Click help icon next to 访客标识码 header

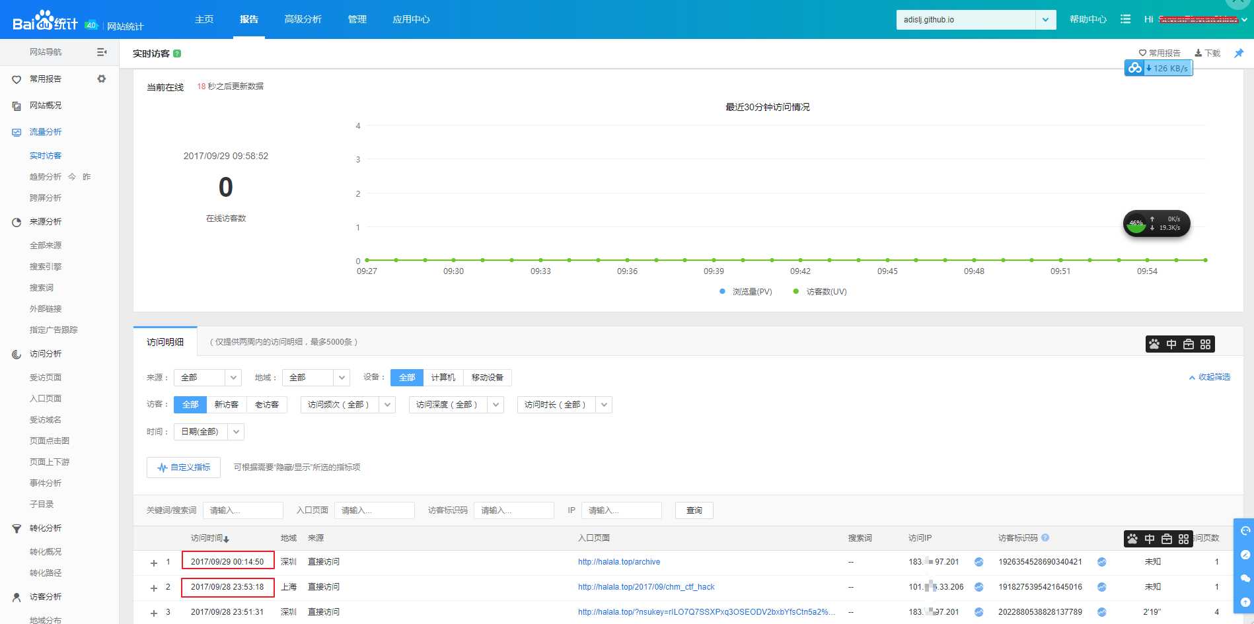1045,537
